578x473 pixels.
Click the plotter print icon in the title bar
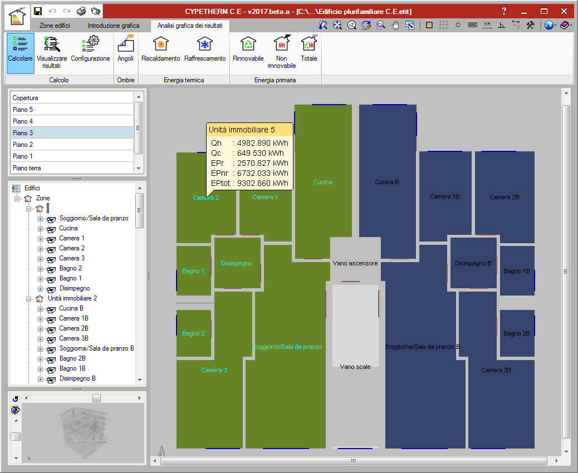96,12
